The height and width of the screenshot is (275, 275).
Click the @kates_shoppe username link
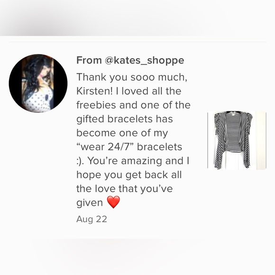144,60
